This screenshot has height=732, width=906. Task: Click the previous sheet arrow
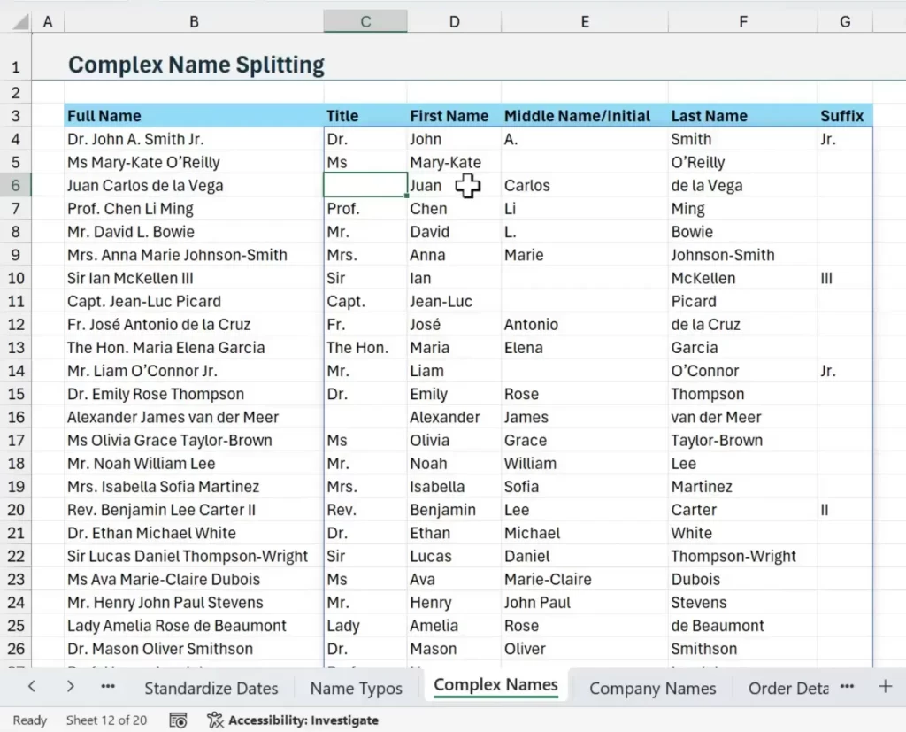click(x=32, y=686)
